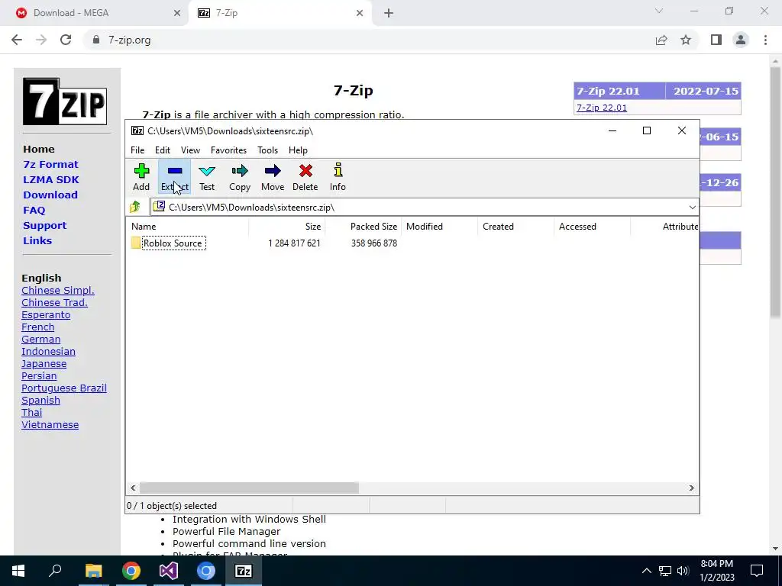Run Test on archive via toolbar
The height and width of the screenshot is (586, 782).
pyautogui.click(x=207, y=177)
